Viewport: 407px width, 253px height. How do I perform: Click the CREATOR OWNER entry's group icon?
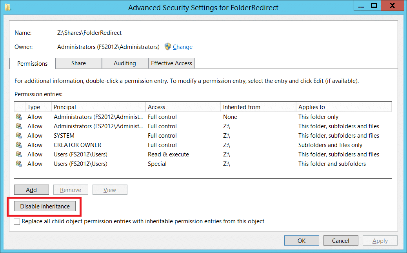[19, 145]
